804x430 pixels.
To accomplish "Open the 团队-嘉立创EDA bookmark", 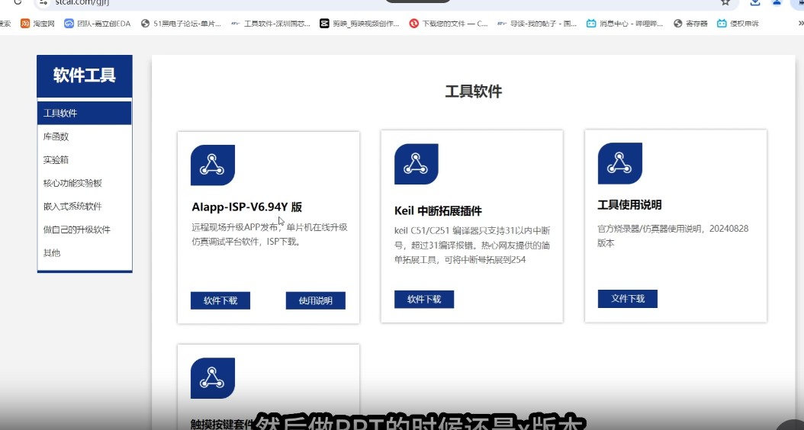I will (98, 24).
